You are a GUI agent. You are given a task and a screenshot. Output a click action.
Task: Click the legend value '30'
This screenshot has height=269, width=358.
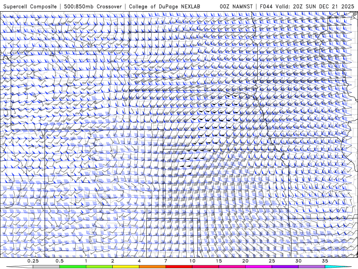(298, 261)
